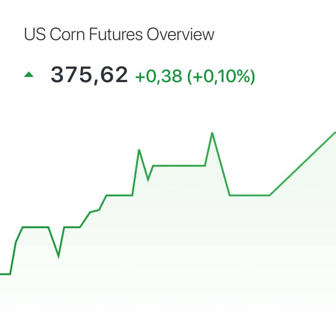This screenshot has height=336, width=336.
Task: Click the deepest V-shaped dip bottom
Action: coord(58,256)
